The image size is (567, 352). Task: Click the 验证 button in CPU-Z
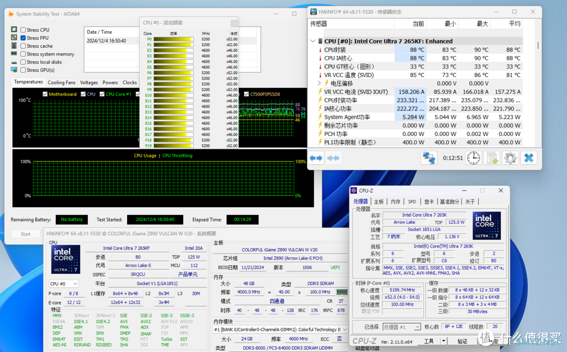click(x=461, y=341)
